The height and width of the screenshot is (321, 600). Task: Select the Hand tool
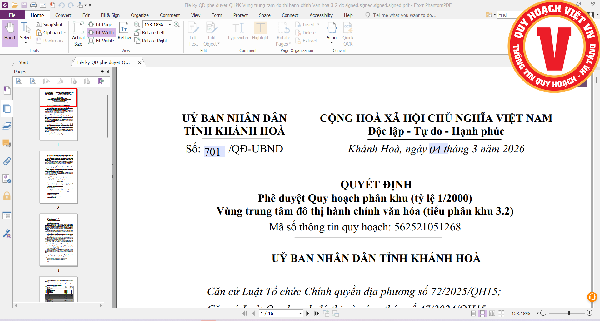[x=9, y=31]
